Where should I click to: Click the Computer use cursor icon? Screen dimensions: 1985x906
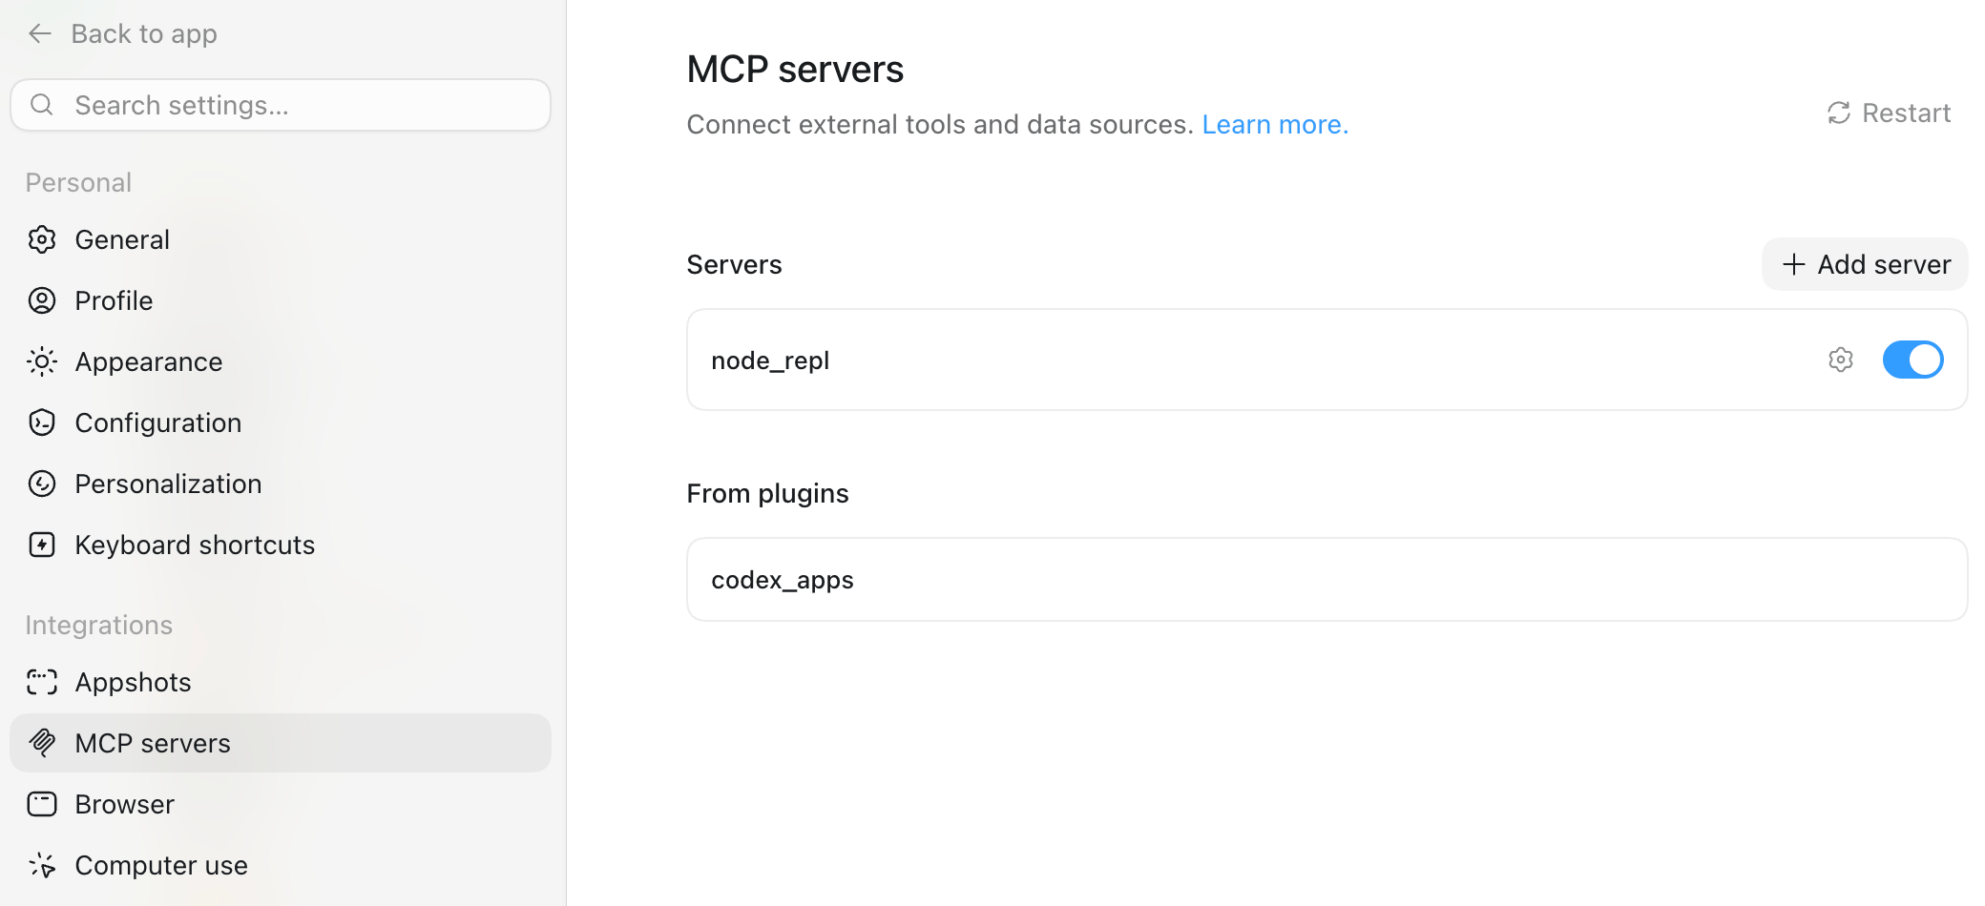(42, 865)
